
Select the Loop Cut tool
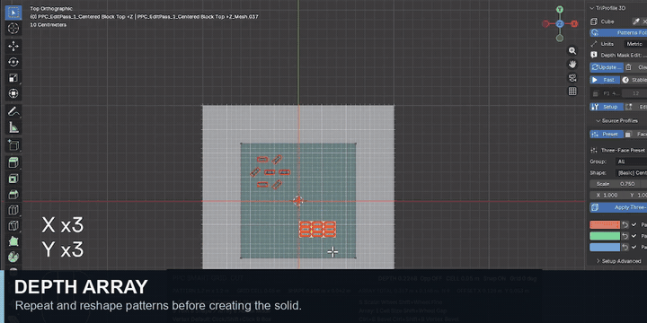13,211
